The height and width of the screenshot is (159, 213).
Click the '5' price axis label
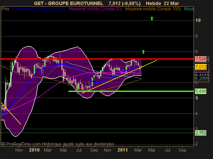click(196, 98)
